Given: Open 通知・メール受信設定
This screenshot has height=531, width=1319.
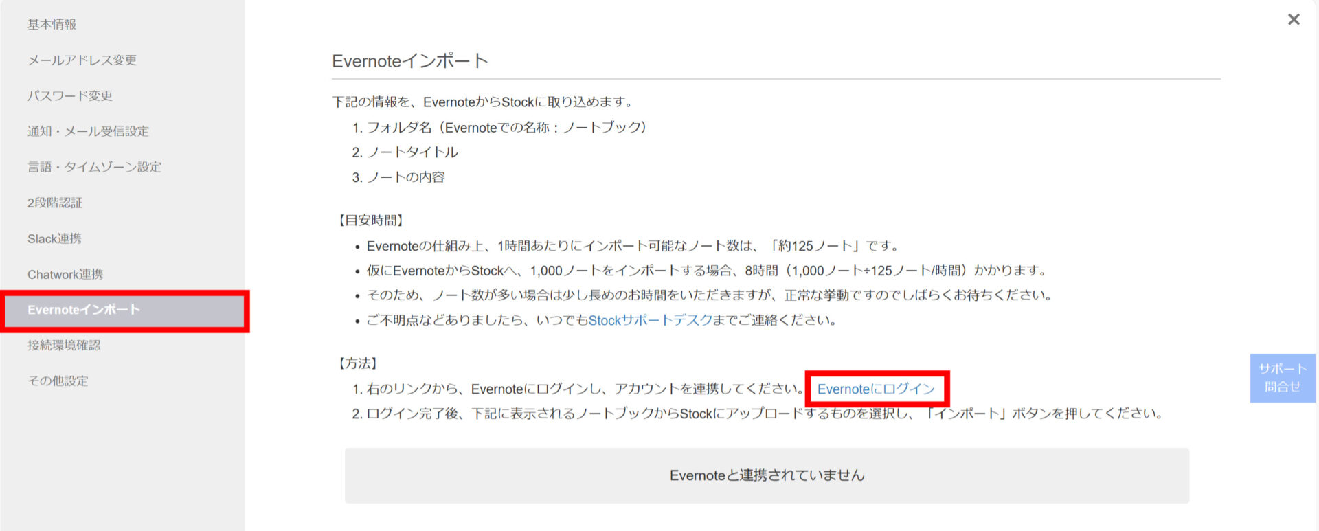Looking at the screenshot, I should pyautogui.click(x=89, y=131).
